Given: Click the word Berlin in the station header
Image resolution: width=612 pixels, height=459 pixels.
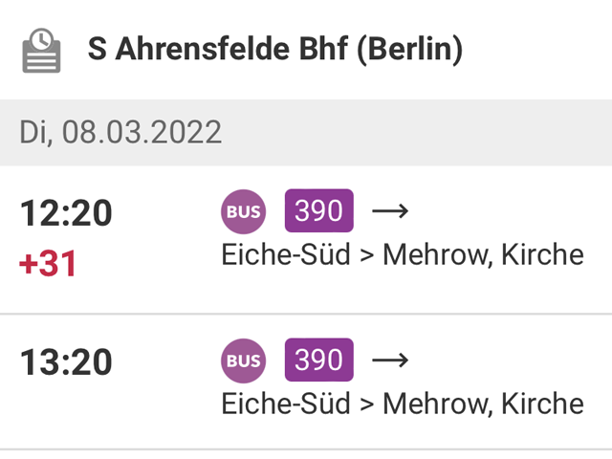Looking at the screenshot, I should tap(410, 49).
